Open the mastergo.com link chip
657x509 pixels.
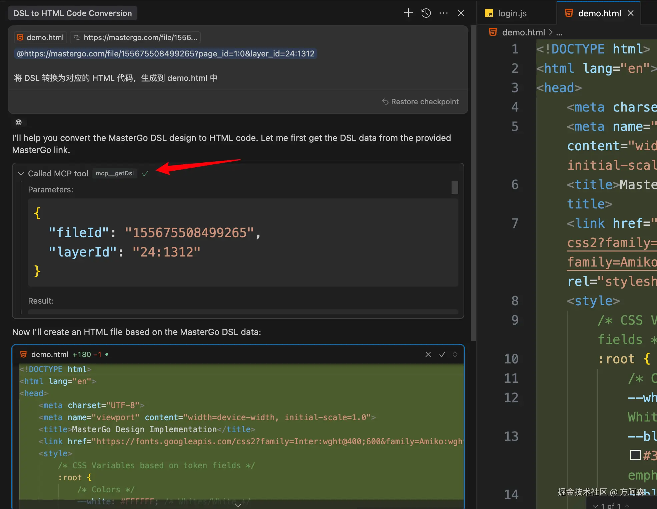pyautogui.click(x=135, y=37)
